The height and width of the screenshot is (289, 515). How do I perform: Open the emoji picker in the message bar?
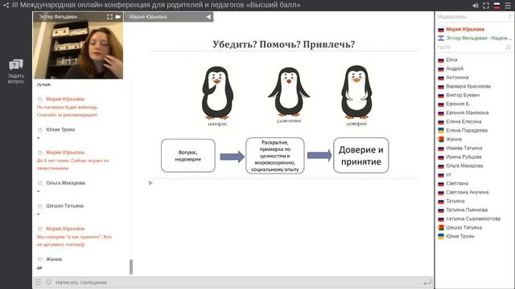coord(48,282)
